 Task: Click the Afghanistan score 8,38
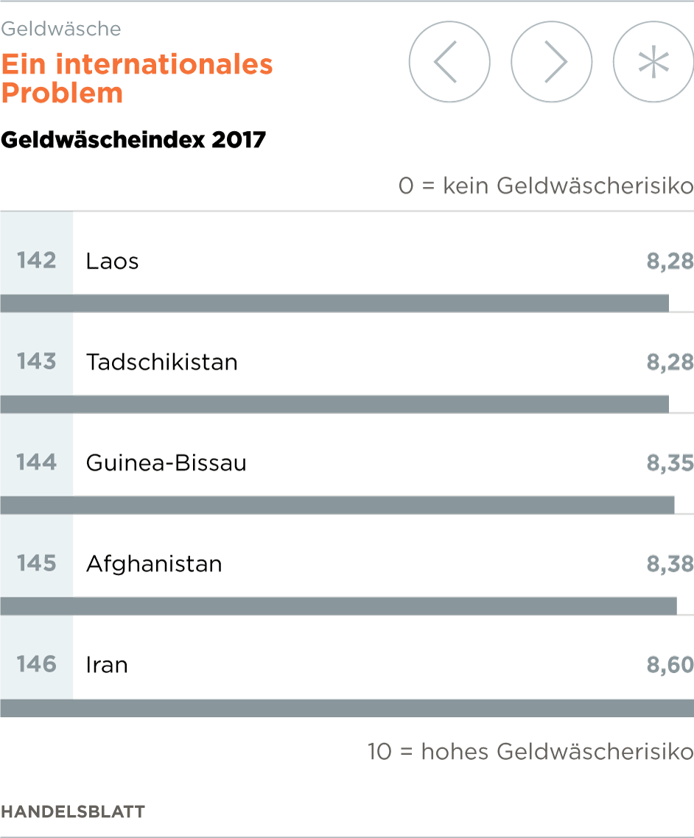tap(670, 564)
